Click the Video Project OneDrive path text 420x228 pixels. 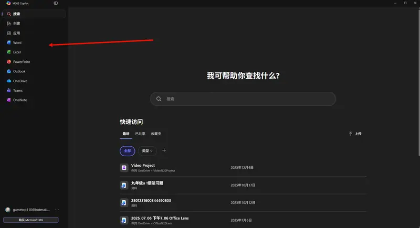click(x=153, y=170)
